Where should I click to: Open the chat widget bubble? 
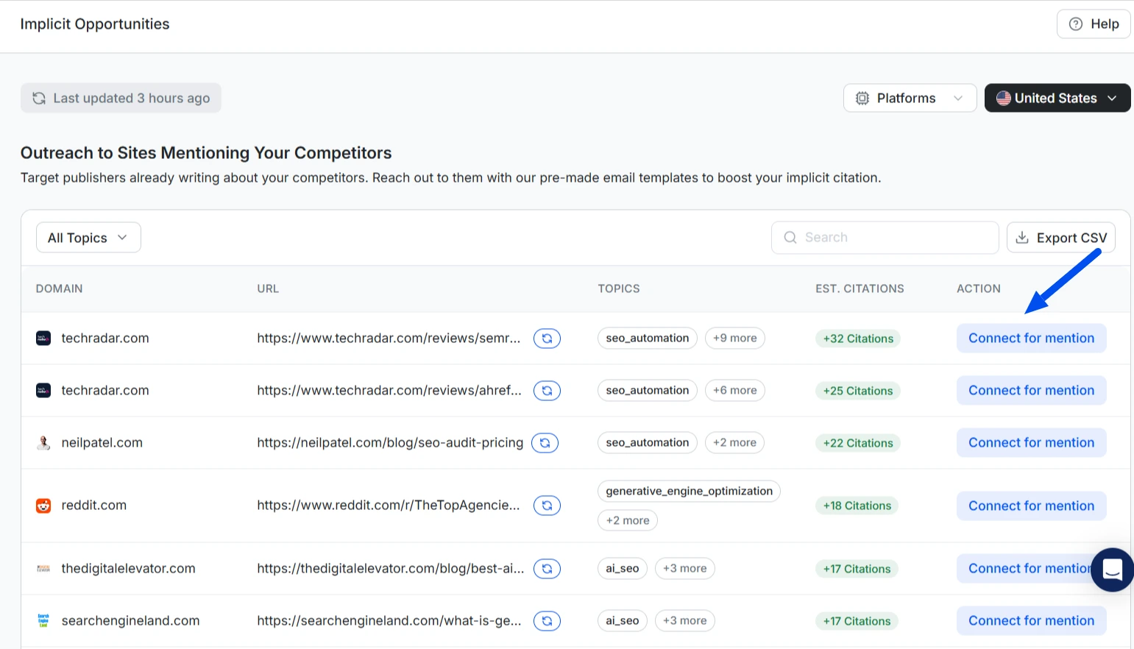(x=1112, y=570)
